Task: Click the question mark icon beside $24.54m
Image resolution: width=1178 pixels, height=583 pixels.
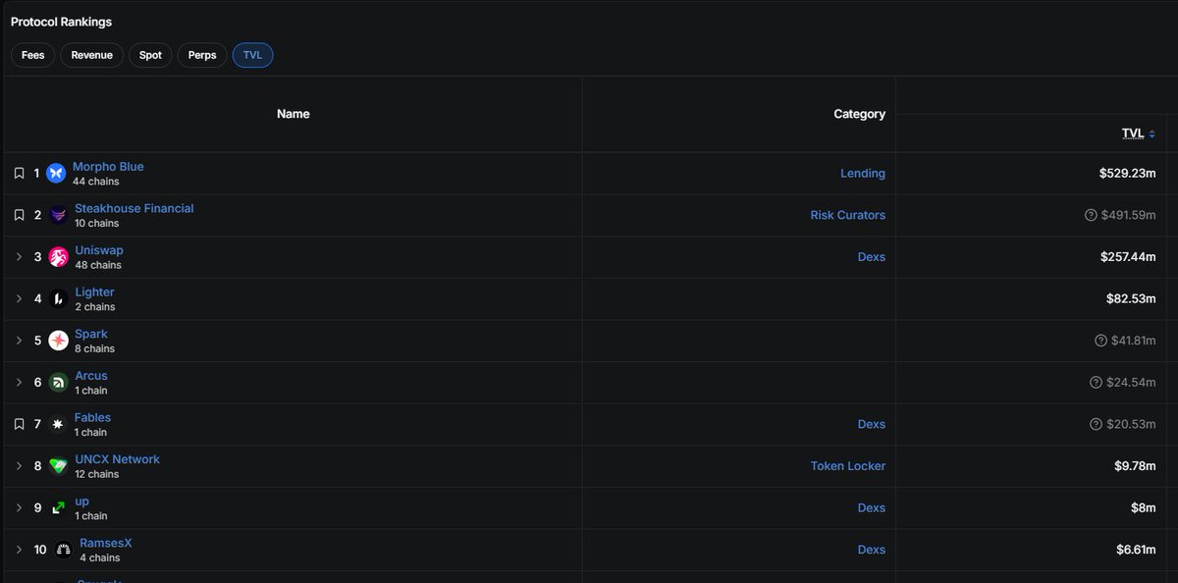Action: coord(1096,382)
